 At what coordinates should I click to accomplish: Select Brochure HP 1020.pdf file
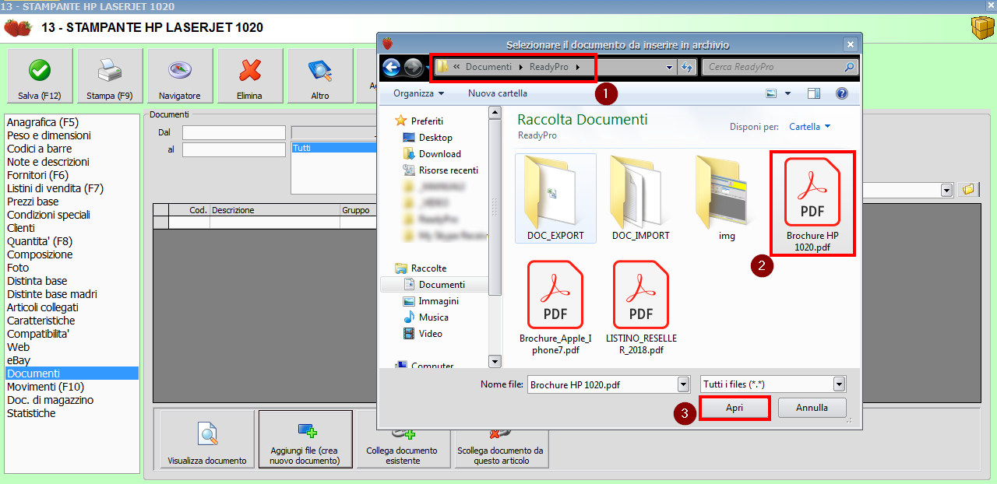coord(812,203)
